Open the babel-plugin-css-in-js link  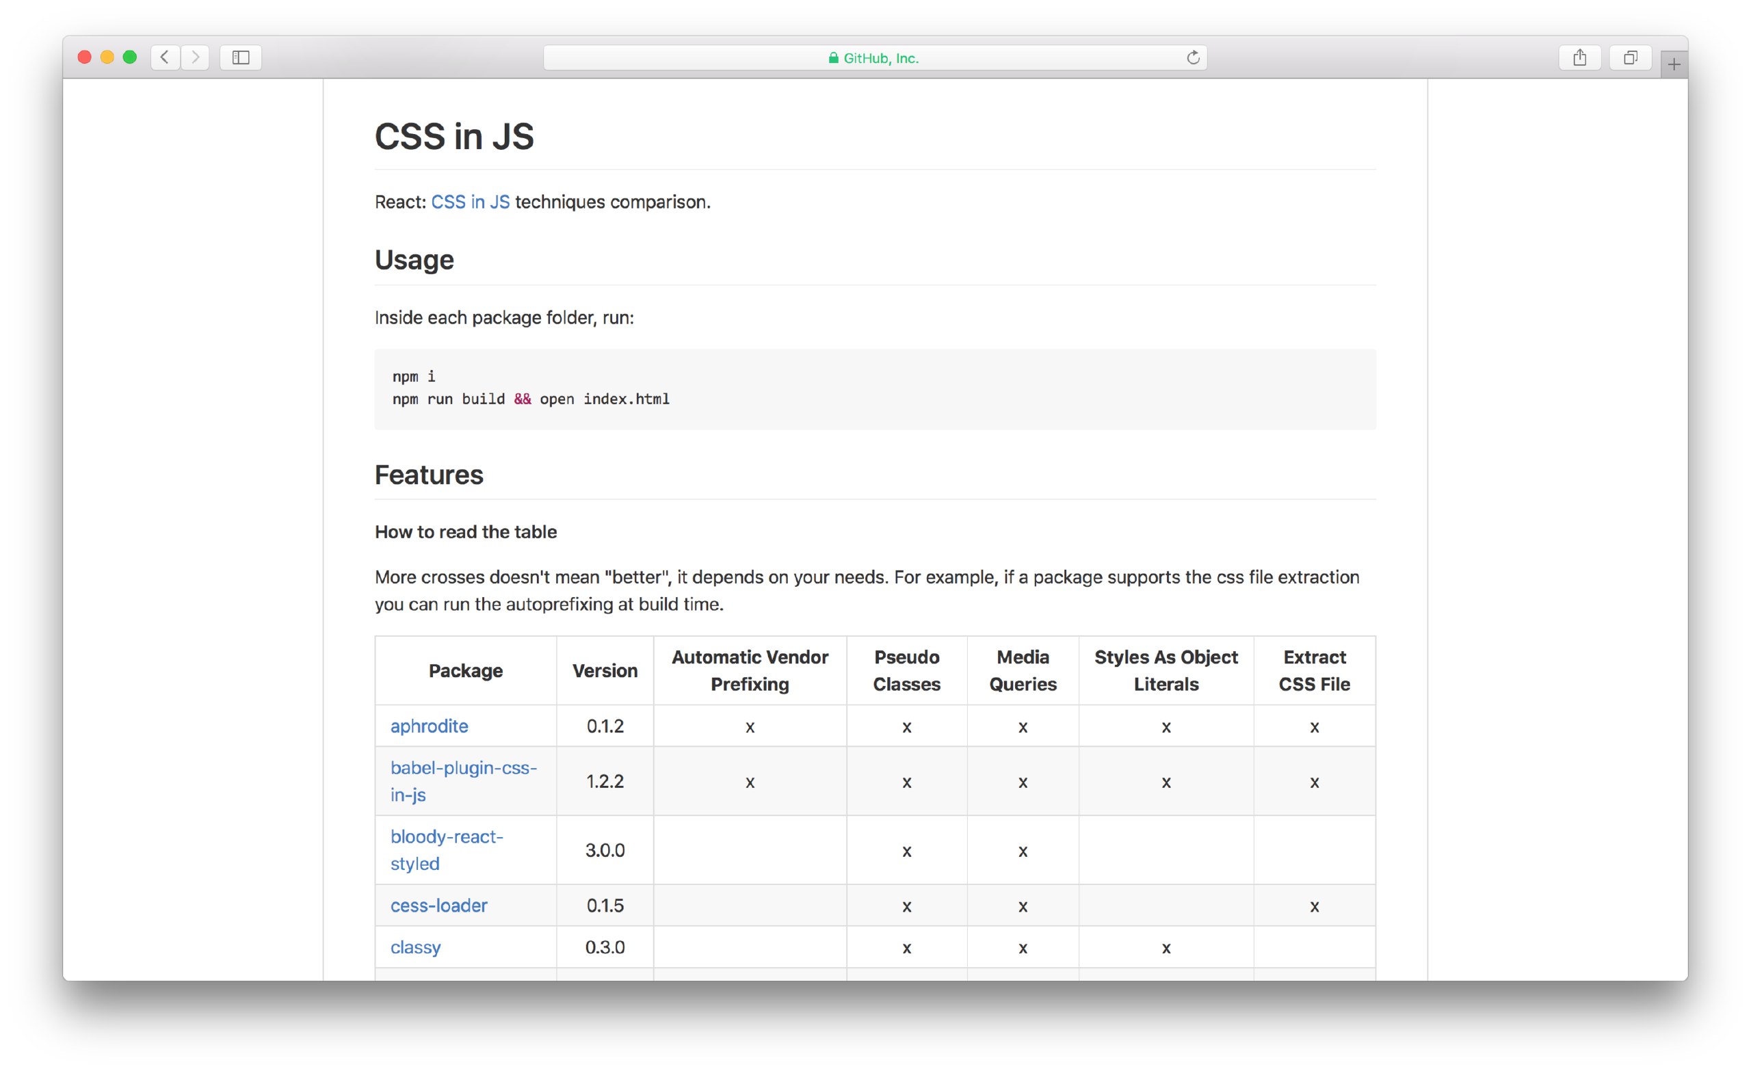point(463,781)
